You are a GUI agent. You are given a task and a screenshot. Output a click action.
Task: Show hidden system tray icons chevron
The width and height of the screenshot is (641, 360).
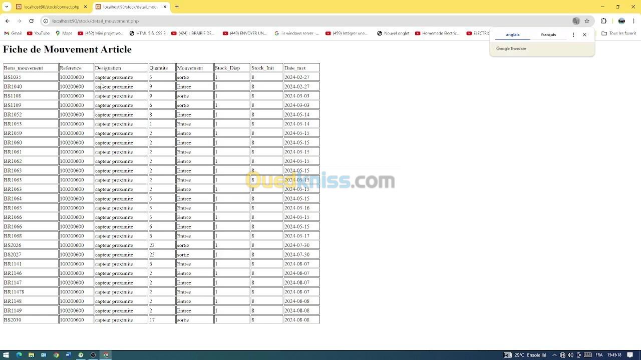[554, 355]
